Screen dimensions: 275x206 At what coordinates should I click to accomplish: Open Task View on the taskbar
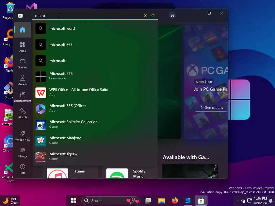(x=148, y=201)
